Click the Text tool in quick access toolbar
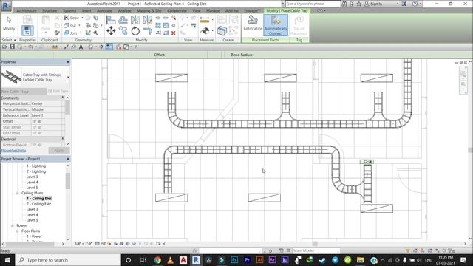The image size is (473, 266). pyautogui.click(x=81, y=47)
